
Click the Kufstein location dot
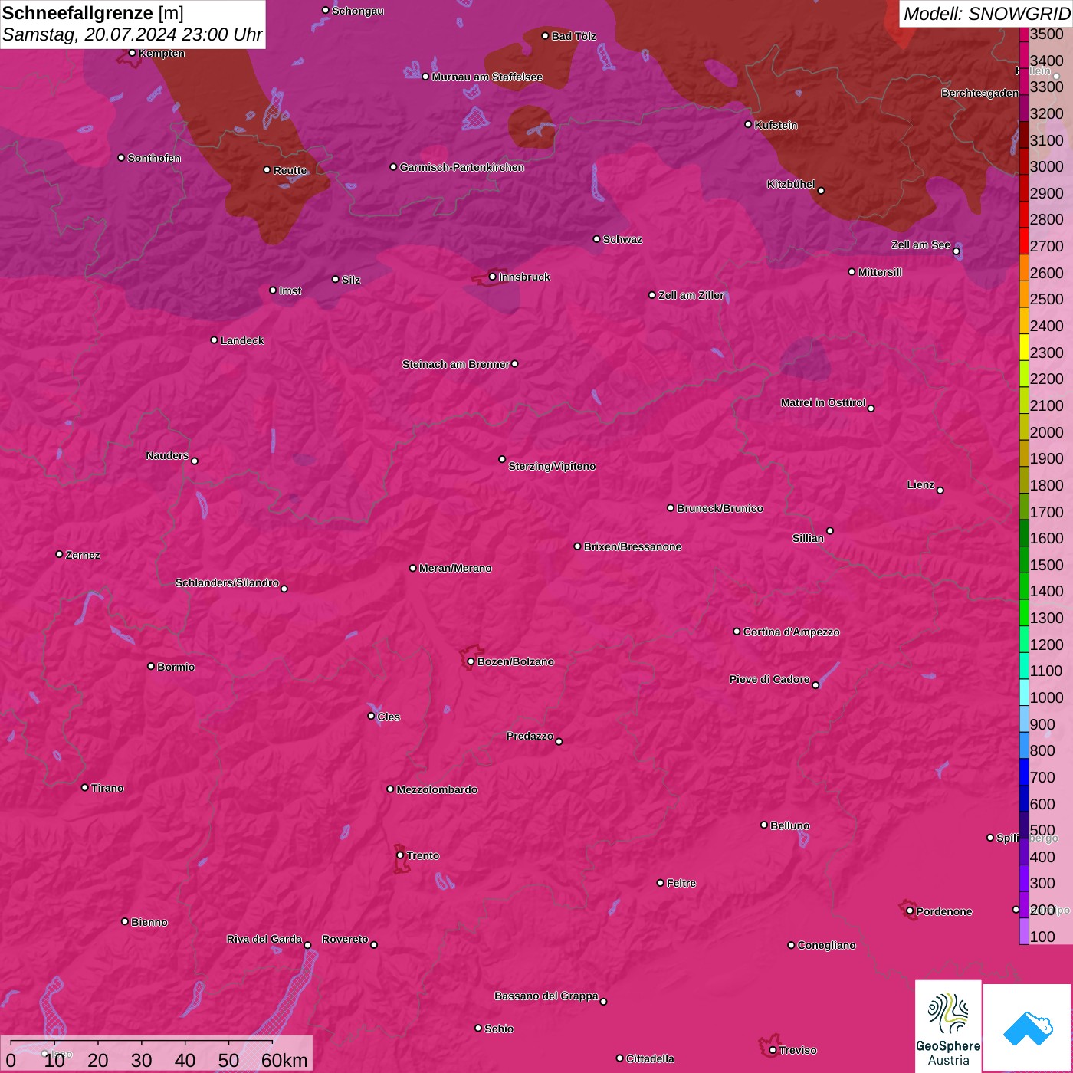click(x=749, y=124)
